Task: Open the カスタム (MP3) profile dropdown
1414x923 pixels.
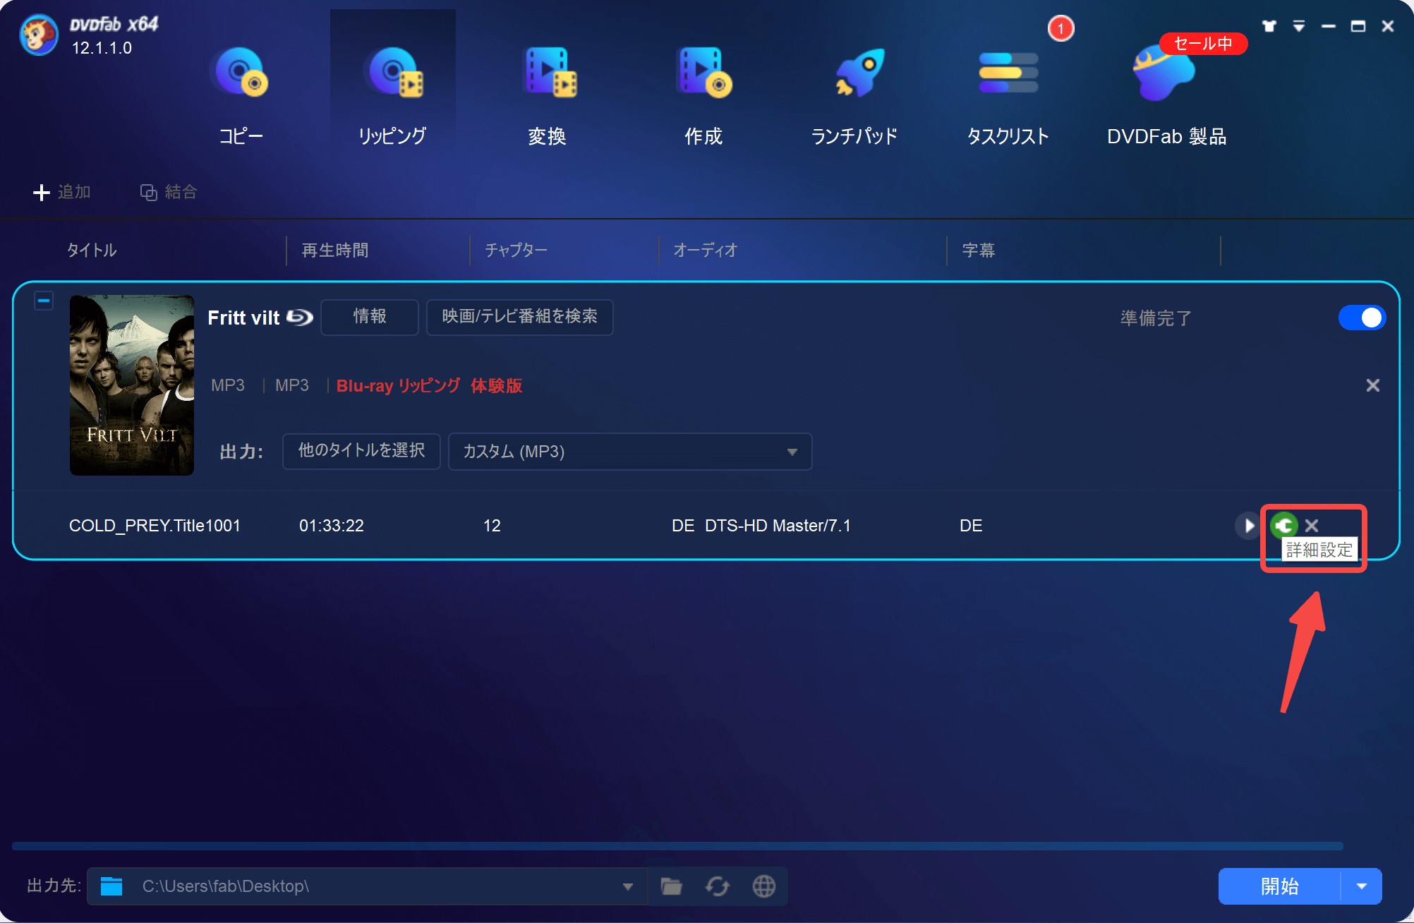Action: click(630, 452)
